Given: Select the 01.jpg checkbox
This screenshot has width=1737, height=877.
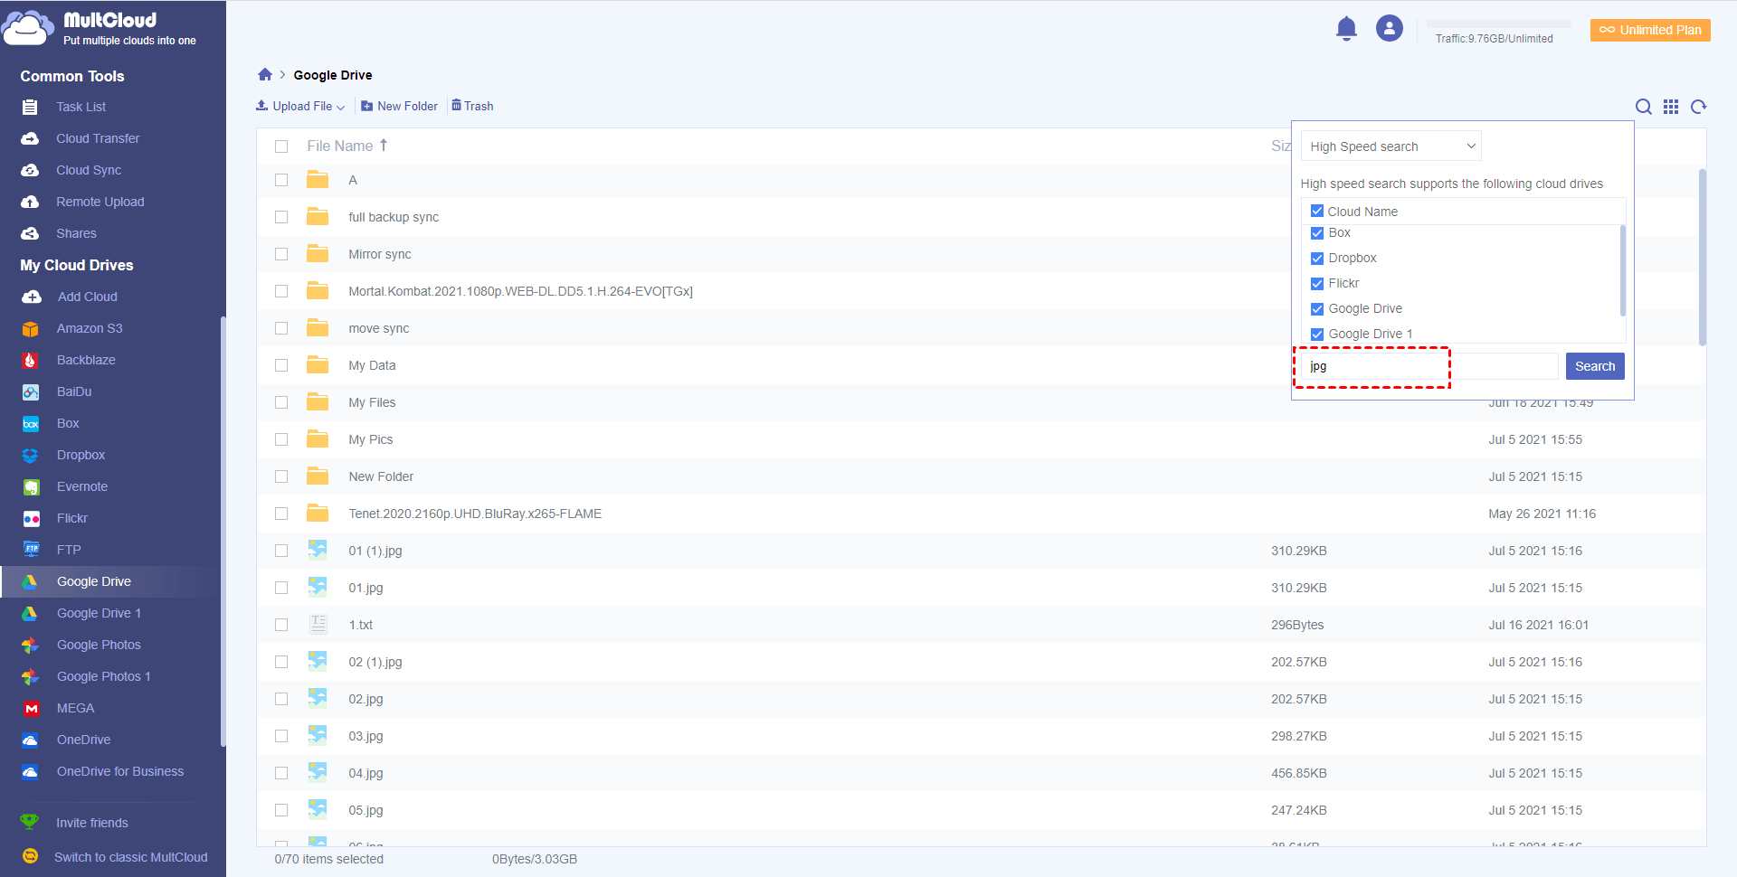Looking at the screenshot, I should tap(281, 588).
